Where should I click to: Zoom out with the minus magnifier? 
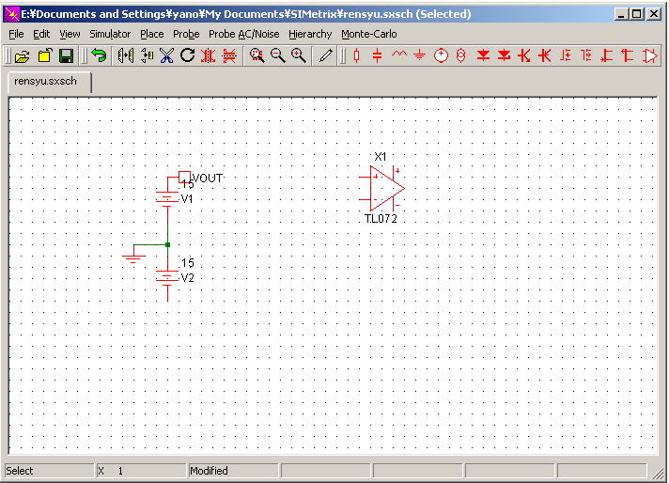278,55
